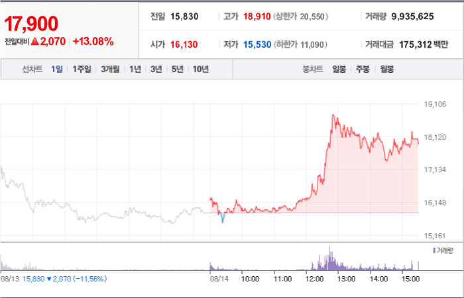Open the 월봉 candle chart

[387, 70]
